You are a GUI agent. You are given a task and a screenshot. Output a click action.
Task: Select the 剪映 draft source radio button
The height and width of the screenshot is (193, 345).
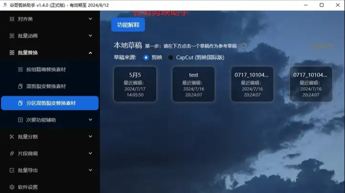146,57
